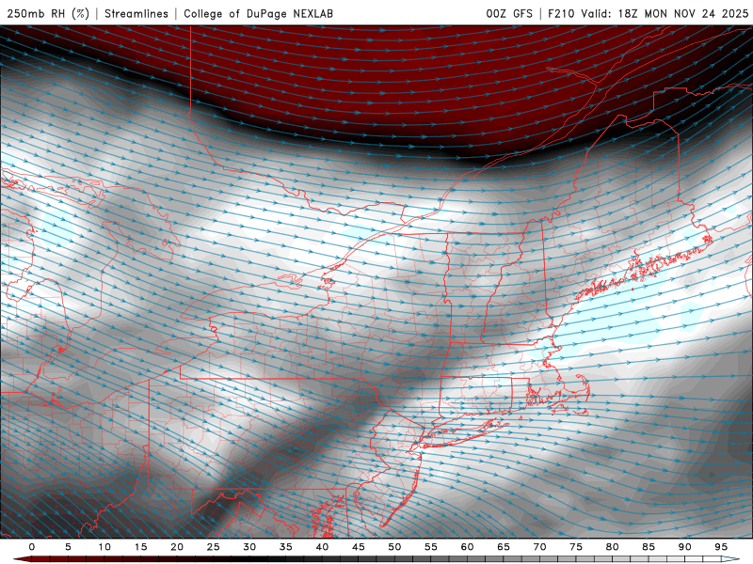Image resolution: width=753 pixels, height=564 pixels.
Task: Click the '55' value on the color scale
Action: (431, 547)
